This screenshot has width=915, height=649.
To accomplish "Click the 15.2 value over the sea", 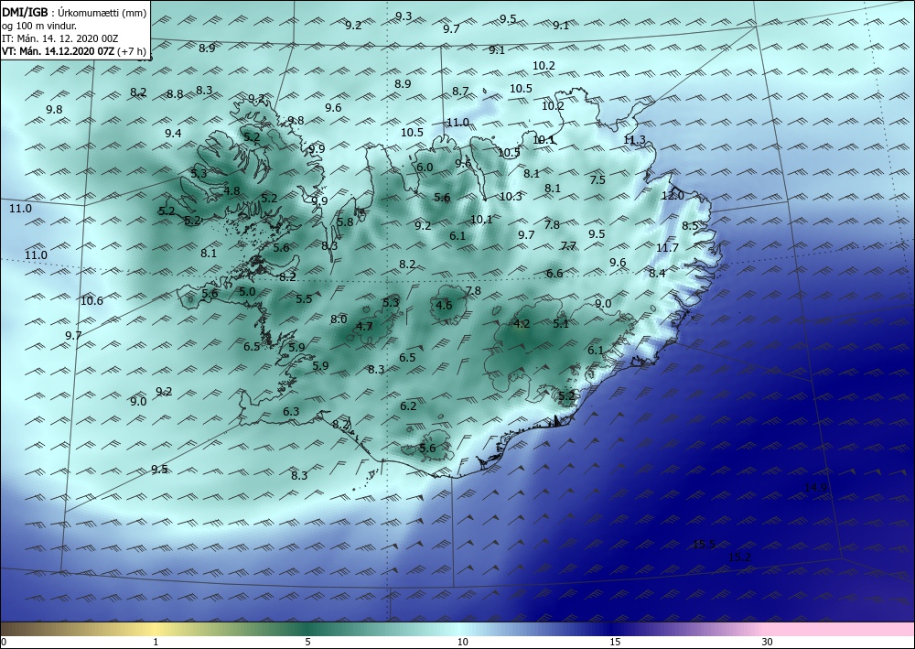I will tap(739, 557).
